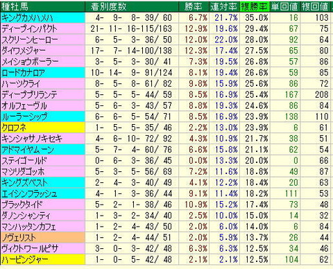This screenshot has height=269, width=333.
Task: Select the オルフェーヴル row name
Action: click(x=24, y=106)
